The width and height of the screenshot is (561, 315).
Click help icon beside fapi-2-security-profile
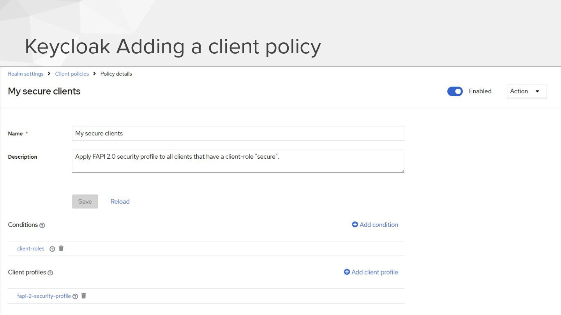coord(75,296)
